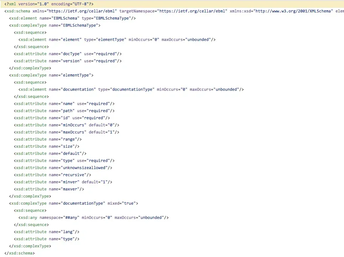
Task: Click the mixed="true" attribute on documentationType
Action: point(123,203)
